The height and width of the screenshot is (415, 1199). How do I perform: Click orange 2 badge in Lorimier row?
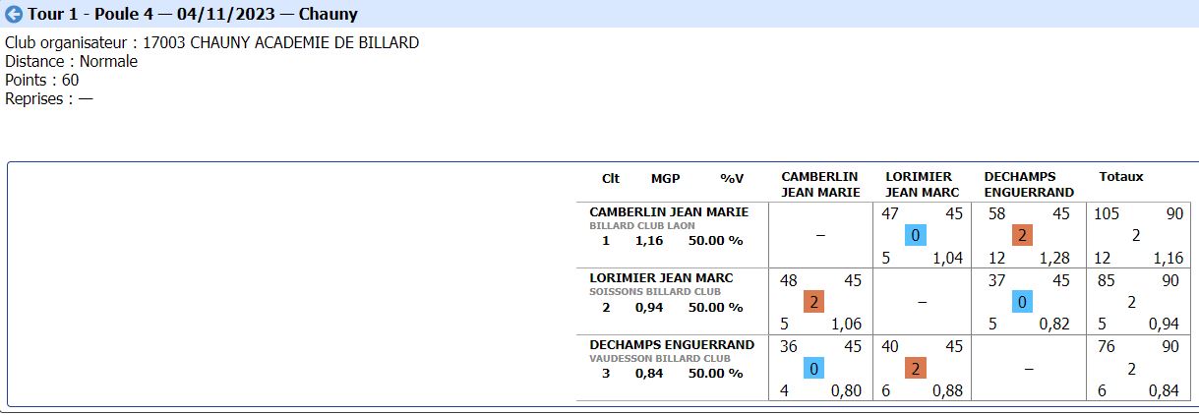coord(813,303)
